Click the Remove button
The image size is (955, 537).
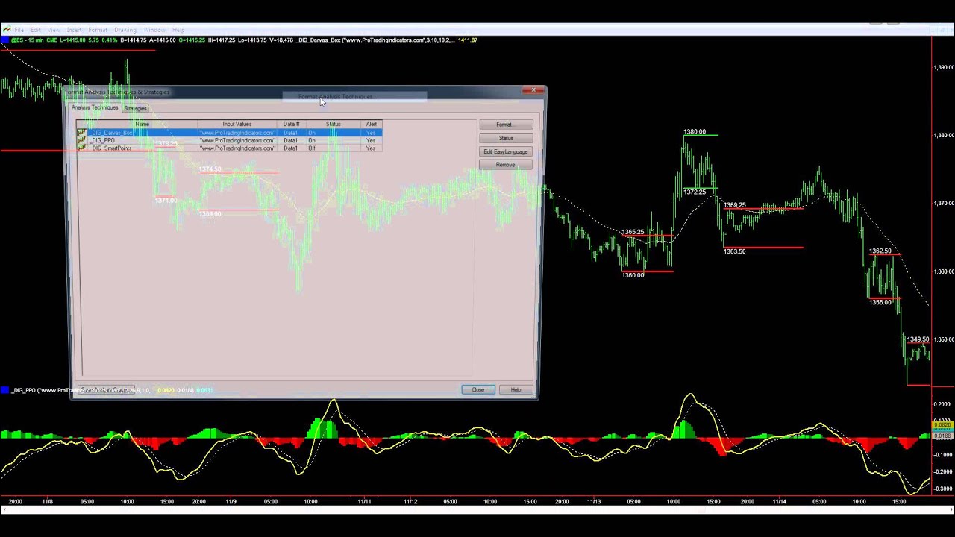[x=506, y=165]
